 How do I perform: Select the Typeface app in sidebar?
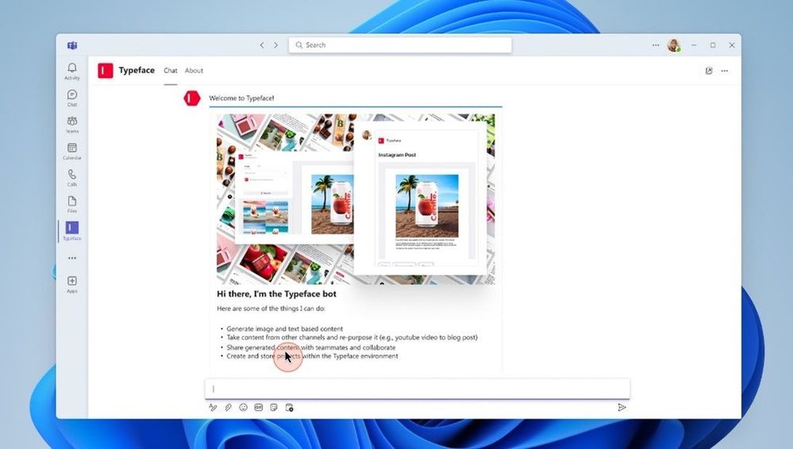[x=72, y=231]
